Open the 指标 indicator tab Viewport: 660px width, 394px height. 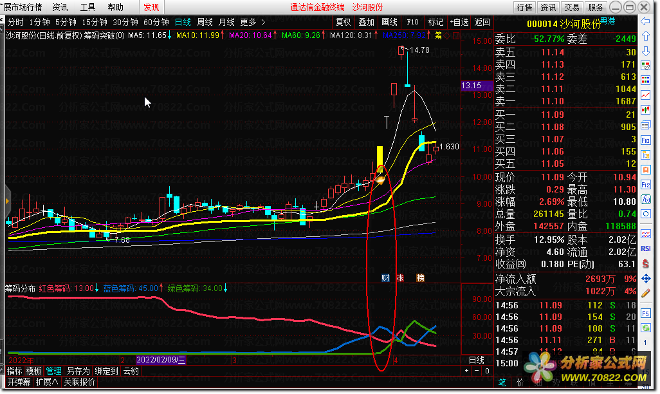pyautogui.click(x=14, y=371)
